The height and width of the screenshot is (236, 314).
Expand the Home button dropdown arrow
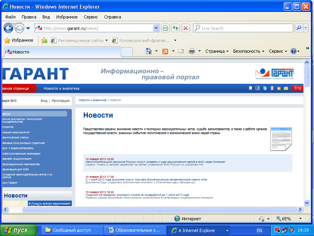click(x=156, y=51)
